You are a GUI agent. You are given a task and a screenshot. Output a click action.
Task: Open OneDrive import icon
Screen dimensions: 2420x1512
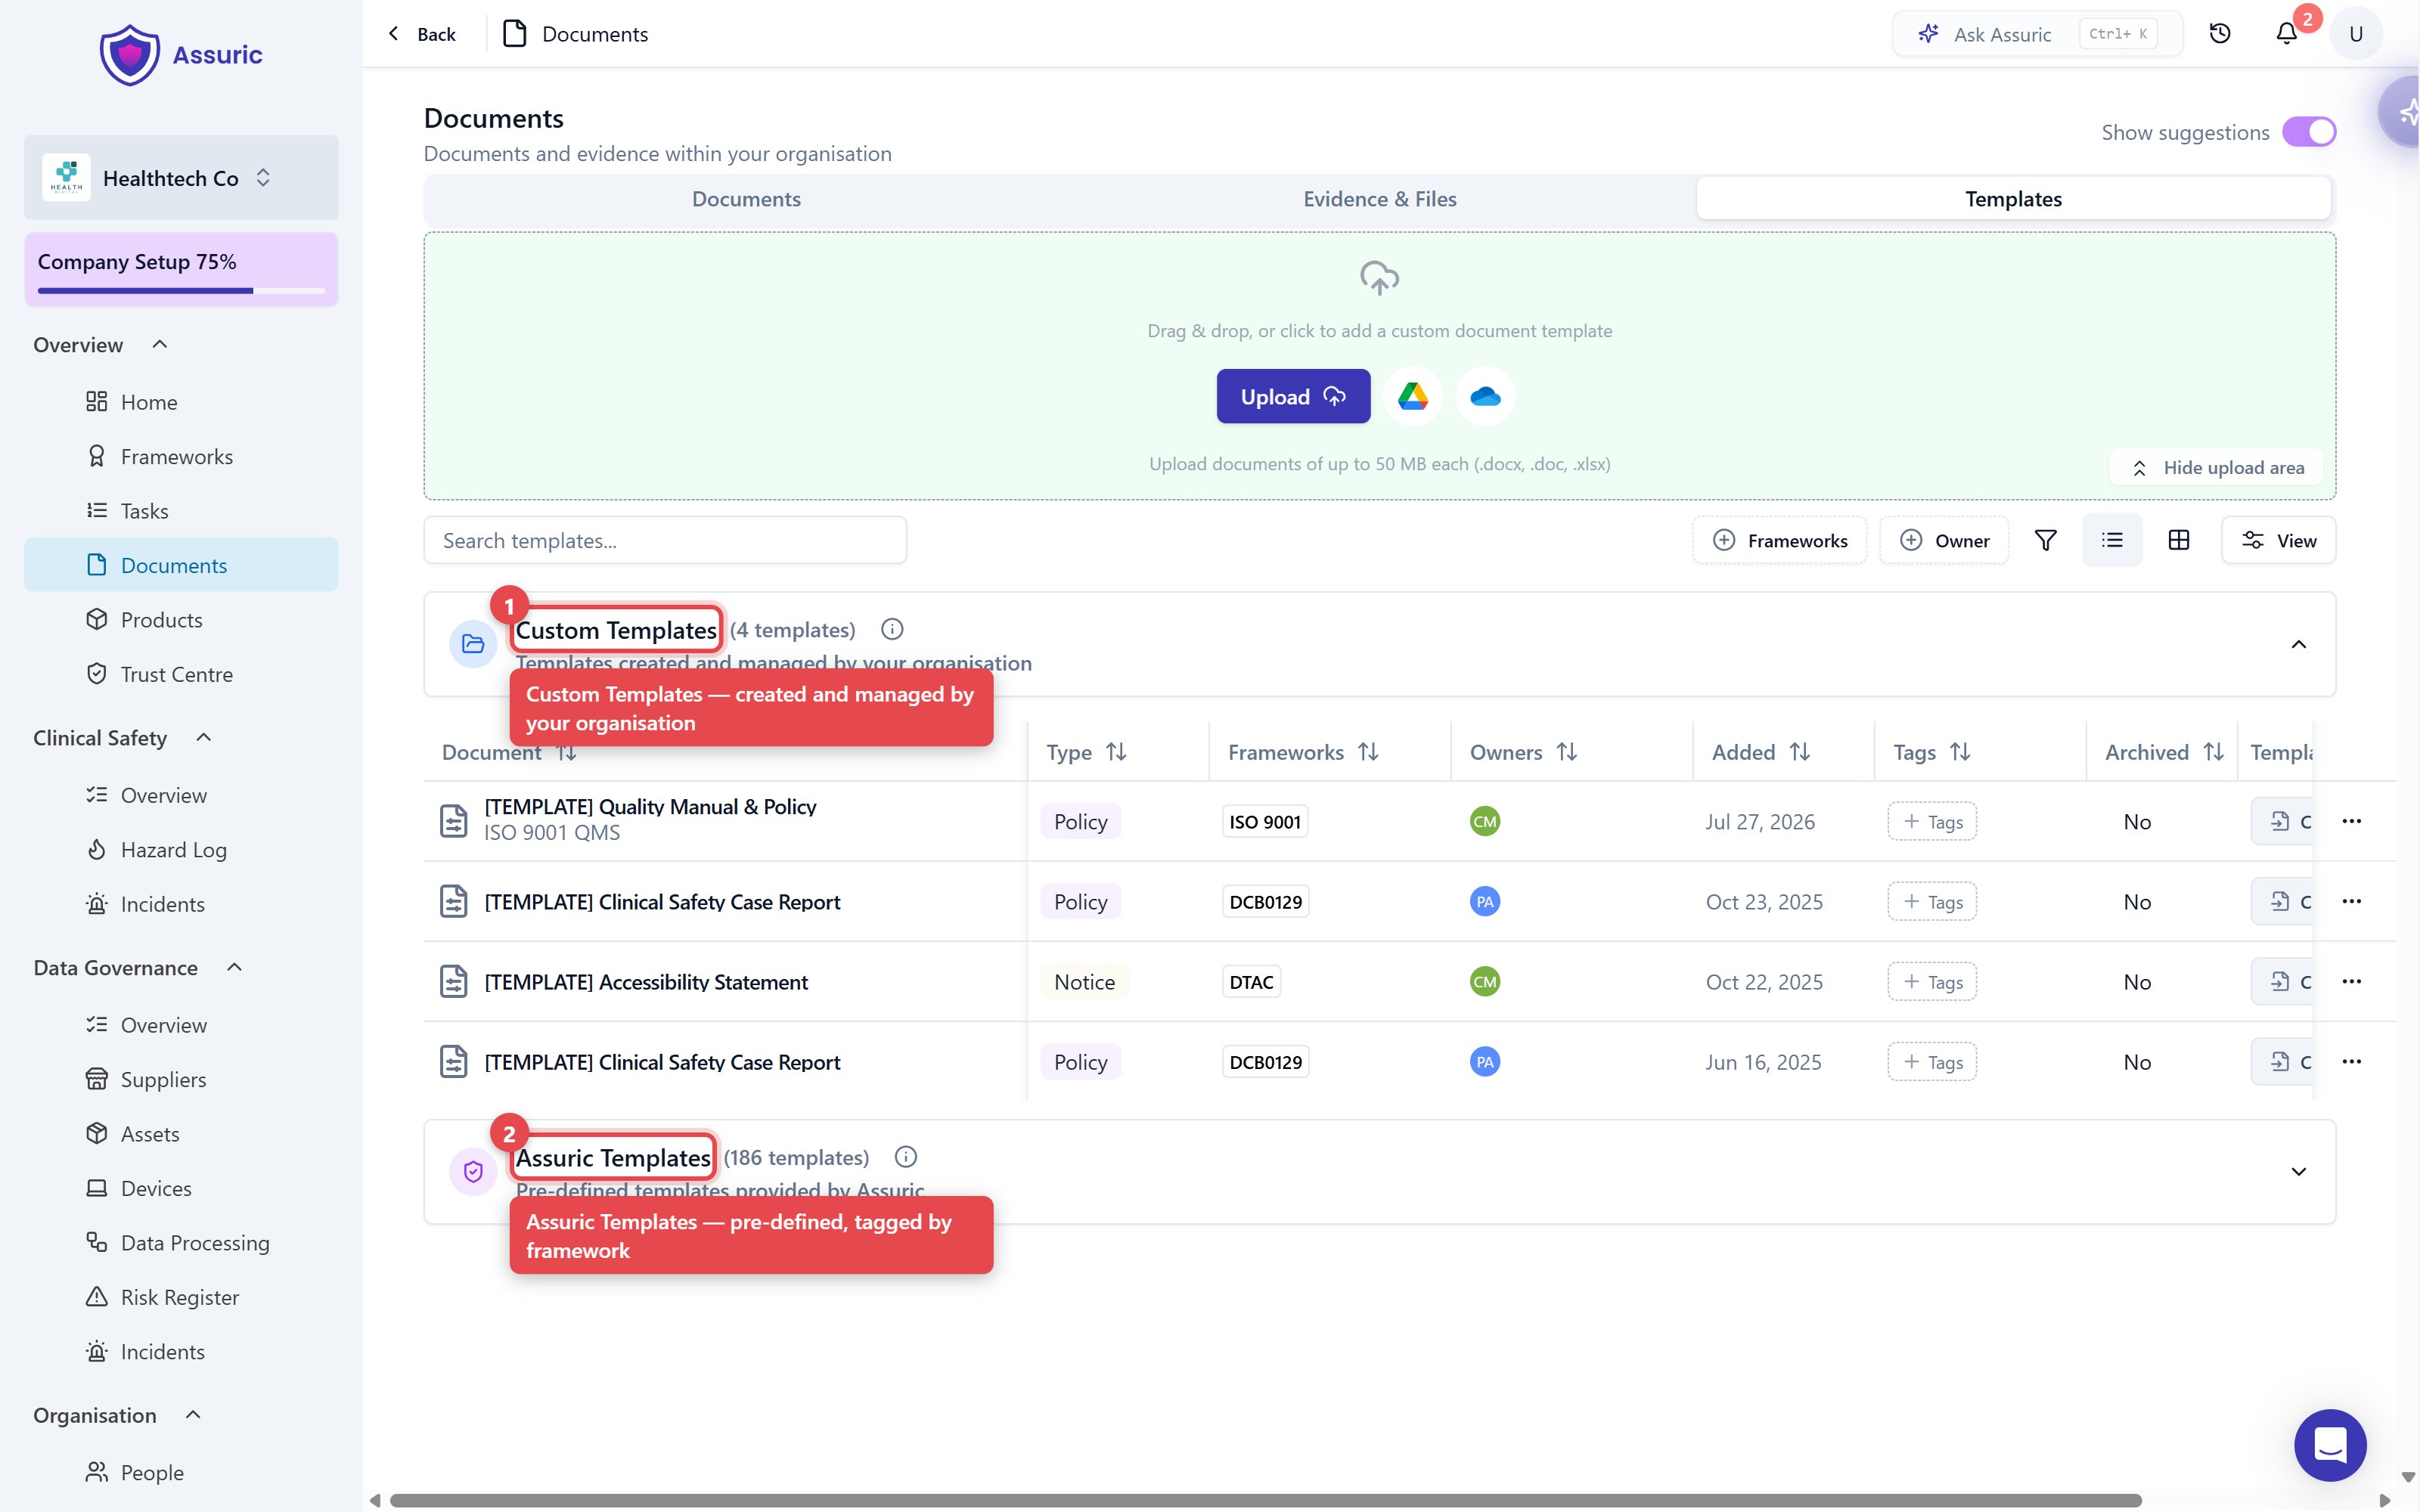pos(1485,397)
